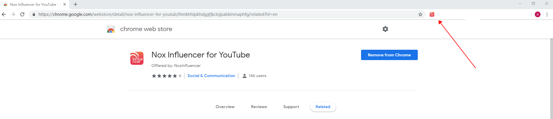This screenshot has height=119, width=553.
Task: Bookmark this page with the star icon
Action: [420, 14]
